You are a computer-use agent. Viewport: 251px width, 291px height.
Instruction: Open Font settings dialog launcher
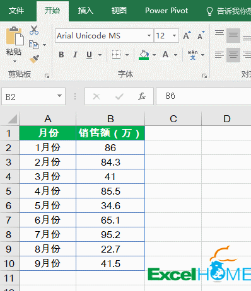tap(204, 76)
